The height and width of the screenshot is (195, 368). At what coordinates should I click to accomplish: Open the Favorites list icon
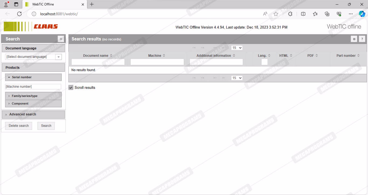315,14
